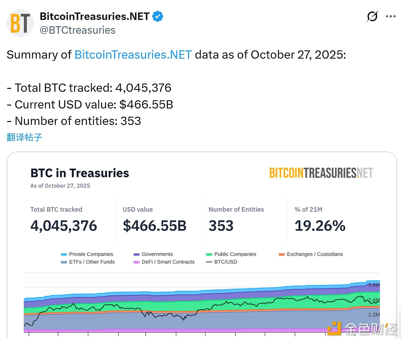This screenshot has width=401, height=339.
Task: Toggle Public Companies legend series
Action: coord(235,254)
